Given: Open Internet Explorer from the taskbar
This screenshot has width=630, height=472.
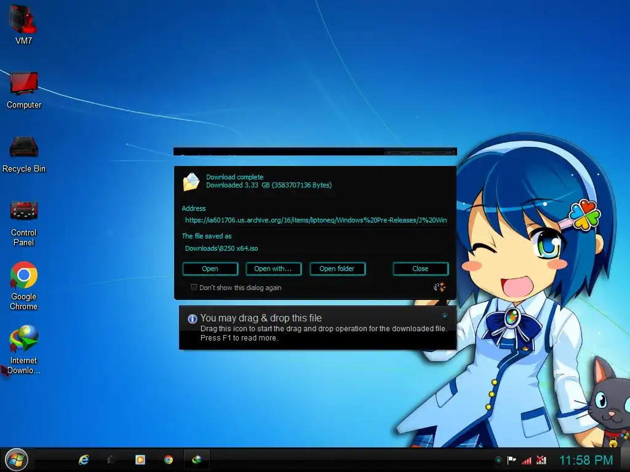Looking at the screenshot, I should click(x=84, y=460).
